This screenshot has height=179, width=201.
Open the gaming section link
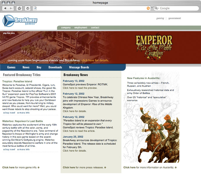160,18
